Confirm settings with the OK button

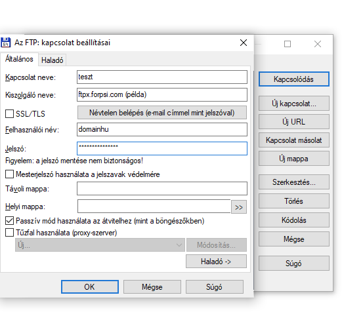click(x=90, y=286)
